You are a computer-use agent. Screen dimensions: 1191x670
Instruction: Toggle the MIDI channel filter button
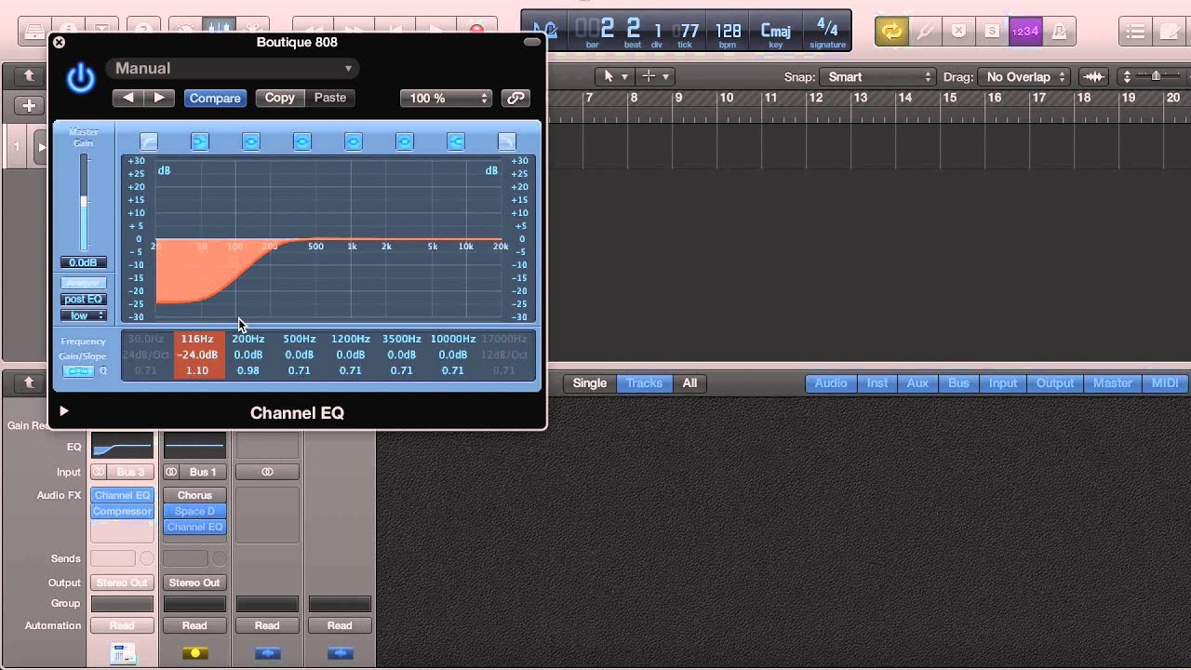1165,383
